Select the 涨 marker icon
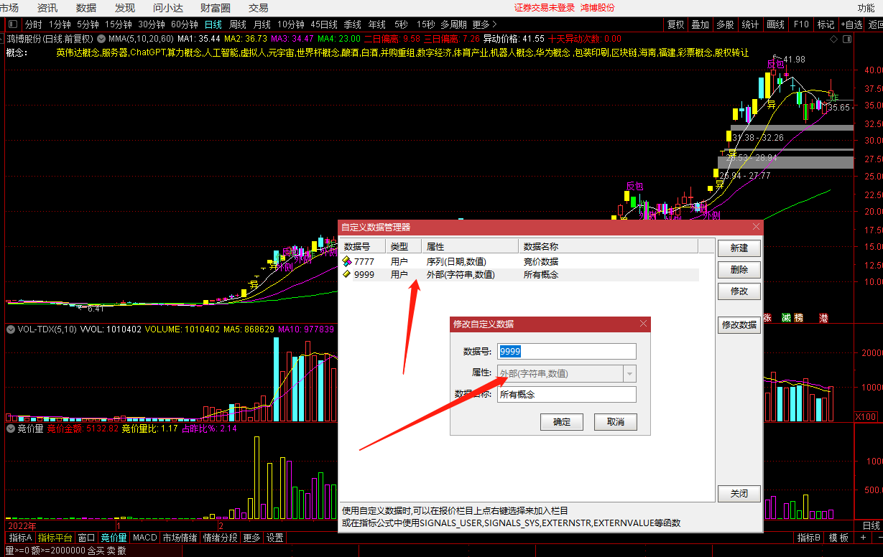 coord(767,318)
